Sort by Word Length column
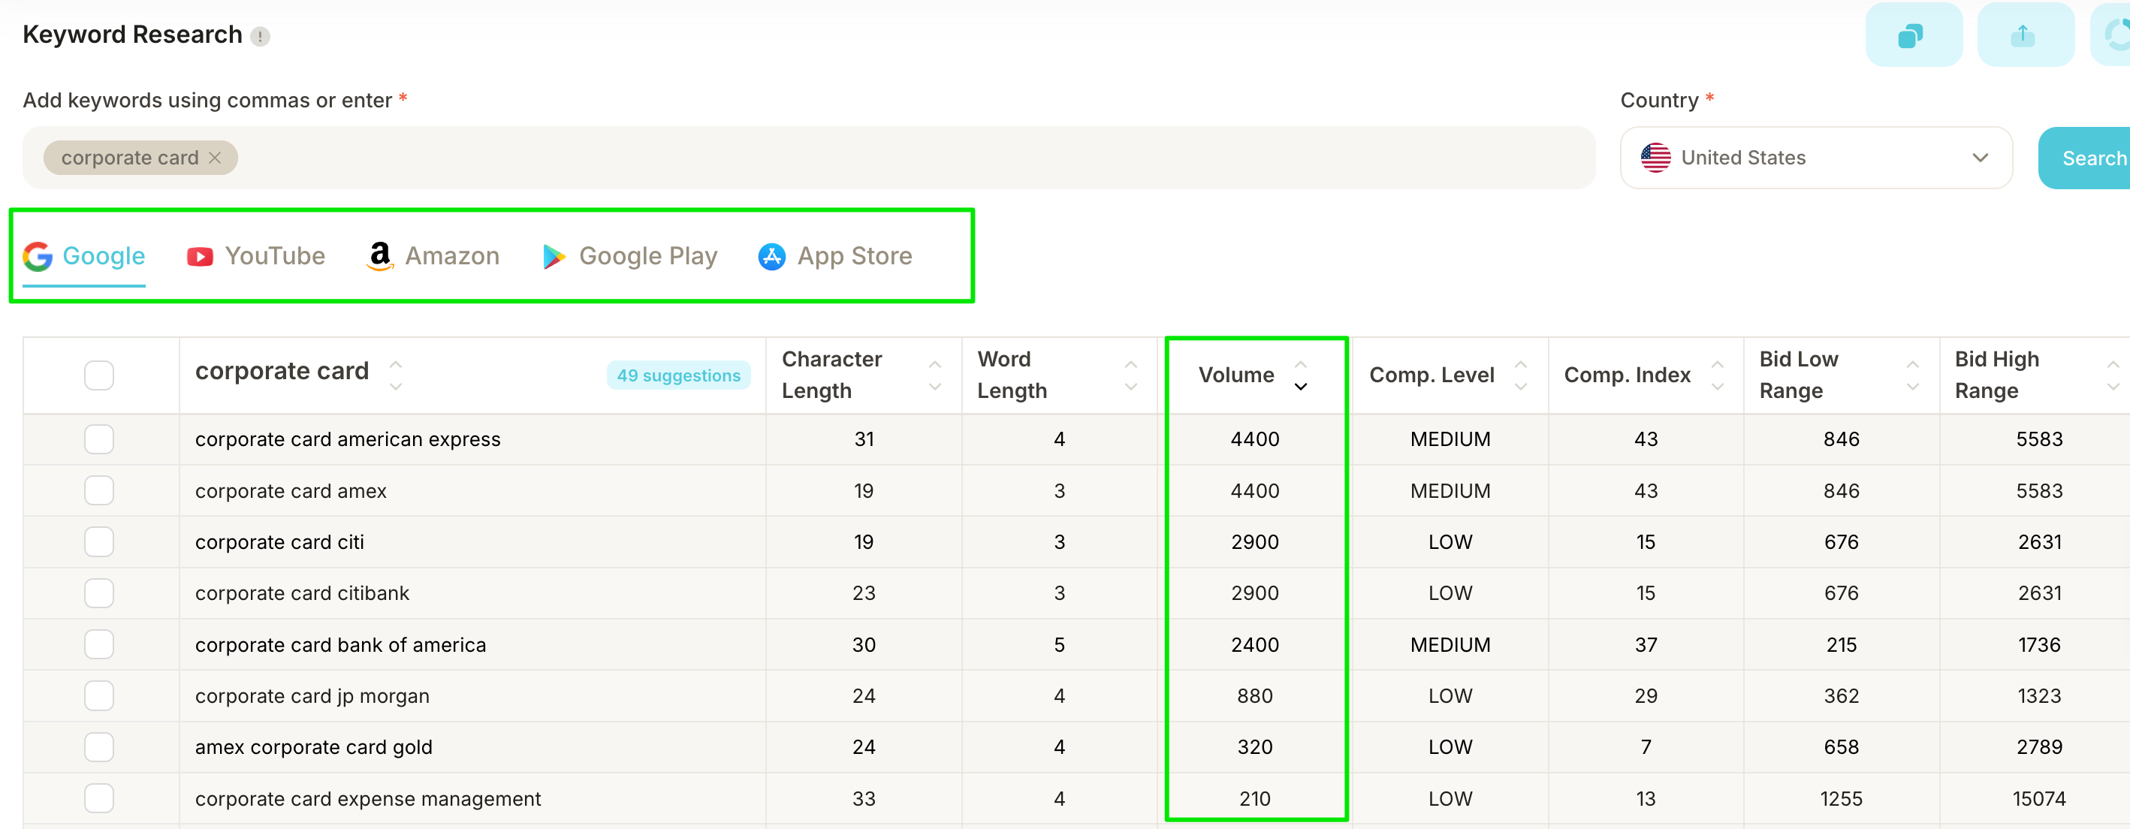 pyautogui.click(x=1131, y=375)
